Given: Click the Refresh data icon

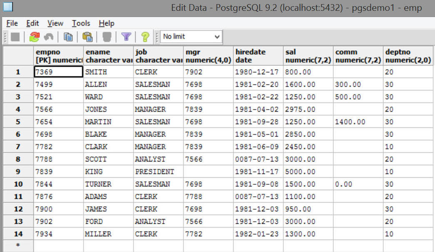Looking at the screenshot, I should [x=34, y=37].
